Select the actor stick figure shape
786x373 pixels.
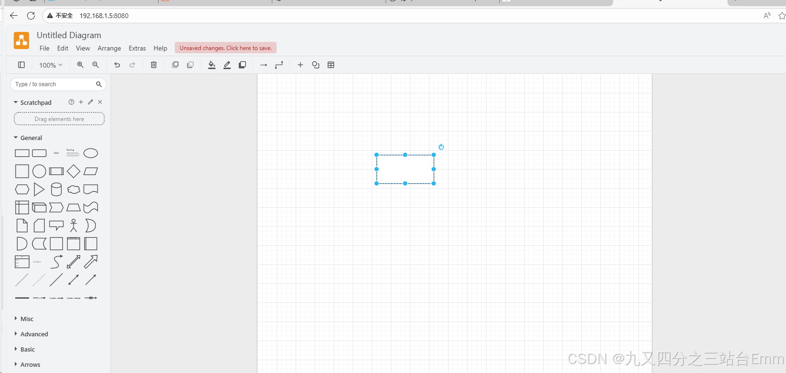[73, 225]
